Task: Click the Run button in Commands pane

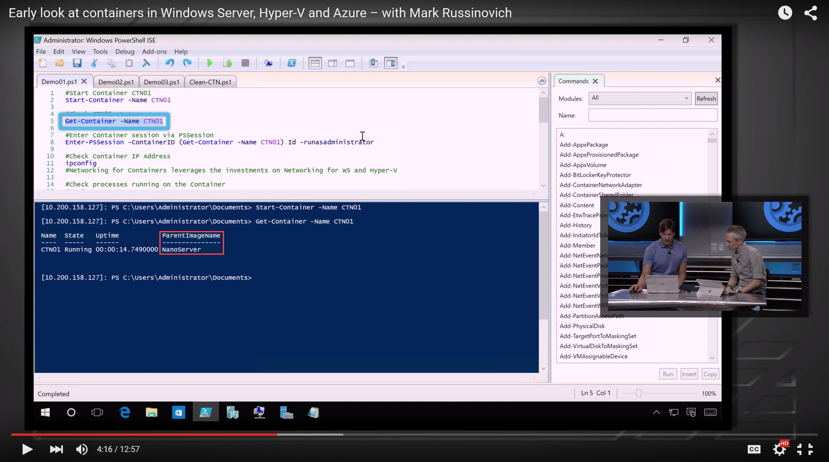Action: click(x=668, y=374)
